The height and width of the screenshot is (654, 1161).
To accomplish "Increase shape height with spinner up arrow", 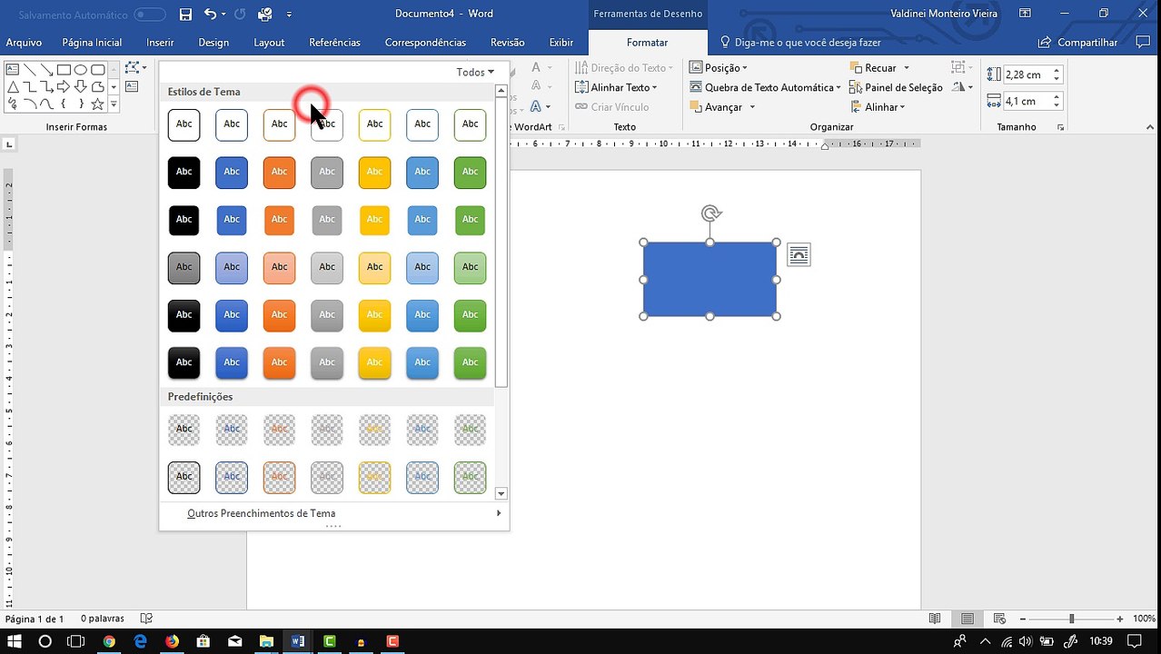I will pyautogui.click(x=1057, y=71).
